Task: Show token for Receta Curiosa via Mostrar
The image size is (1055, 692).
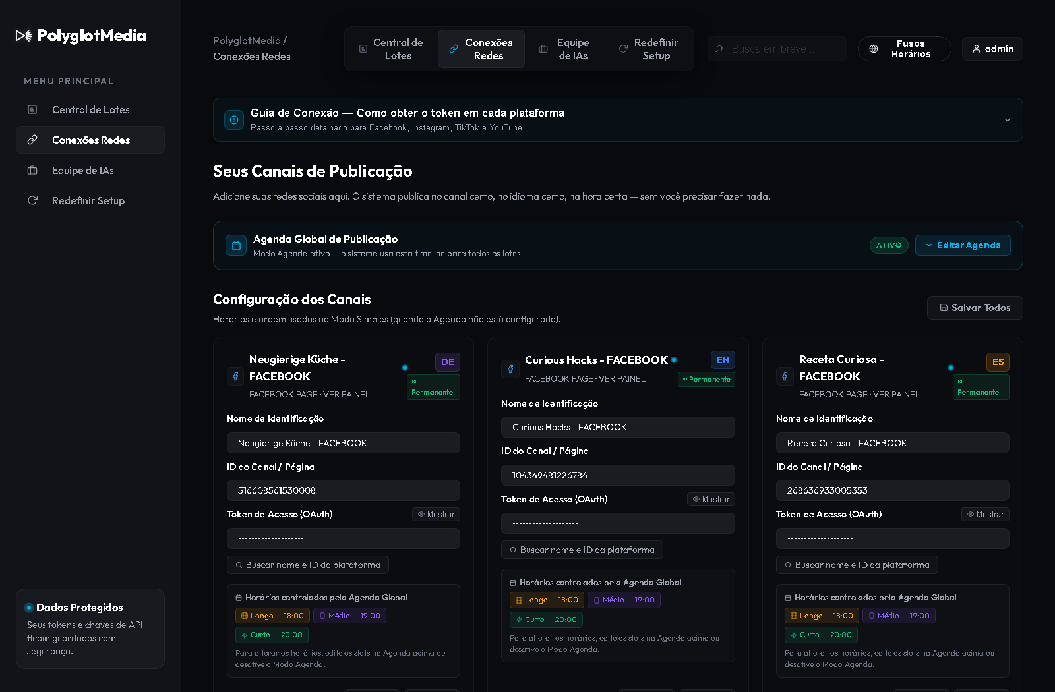Action: [985, 515]
